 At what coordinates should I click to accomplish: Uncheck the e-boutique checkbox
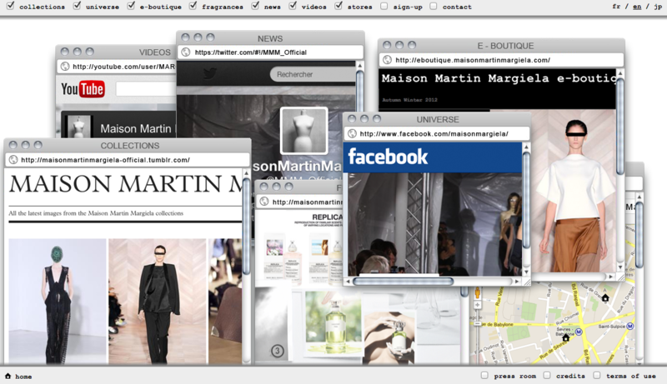pos(132,6)
